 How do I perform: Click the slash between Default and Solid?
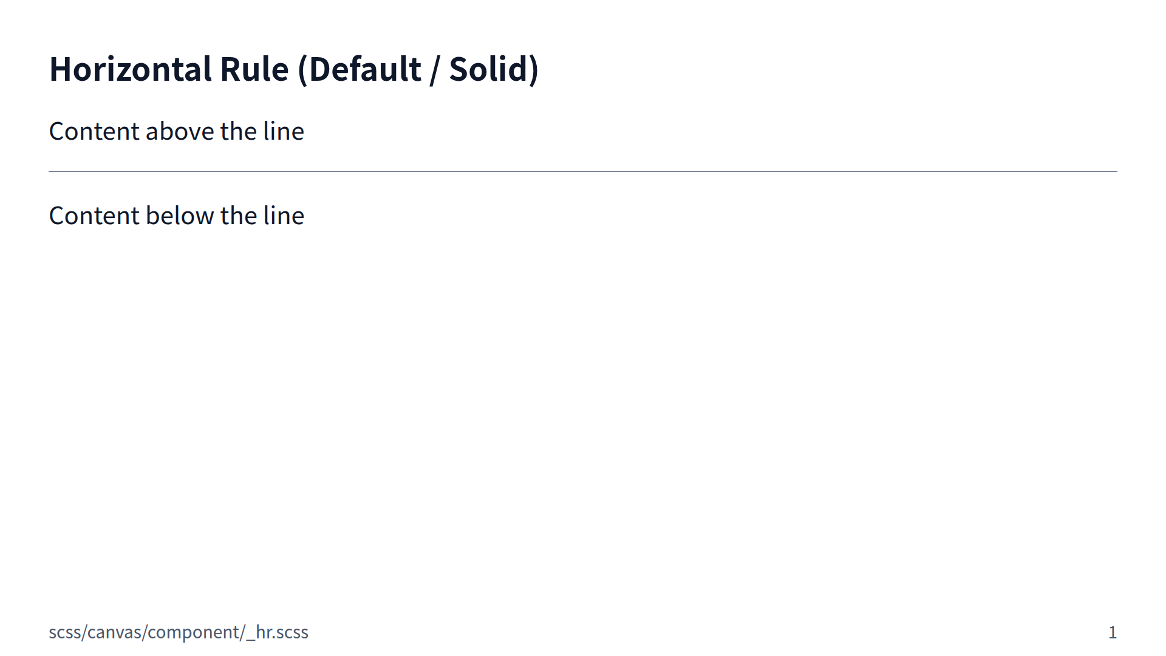pos(434,69)
